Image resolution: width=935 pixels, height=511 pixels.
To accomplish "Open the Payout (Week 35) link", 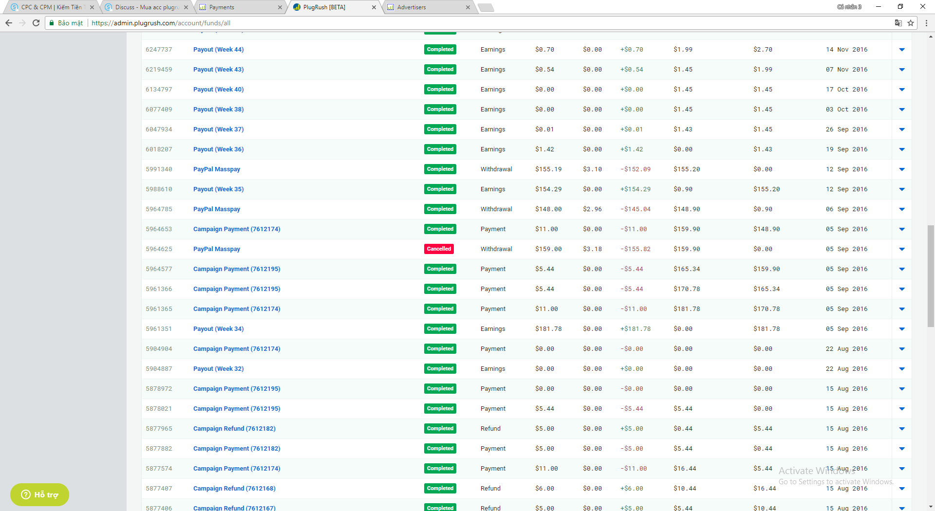I will (218, 189).
